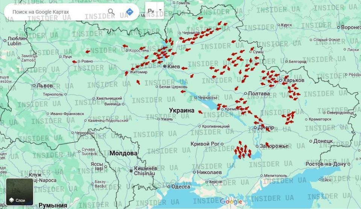Click the Кривой Рог city label
This screenshot has height=209, width=361.
pyautogui.click(x=205, y=144)
